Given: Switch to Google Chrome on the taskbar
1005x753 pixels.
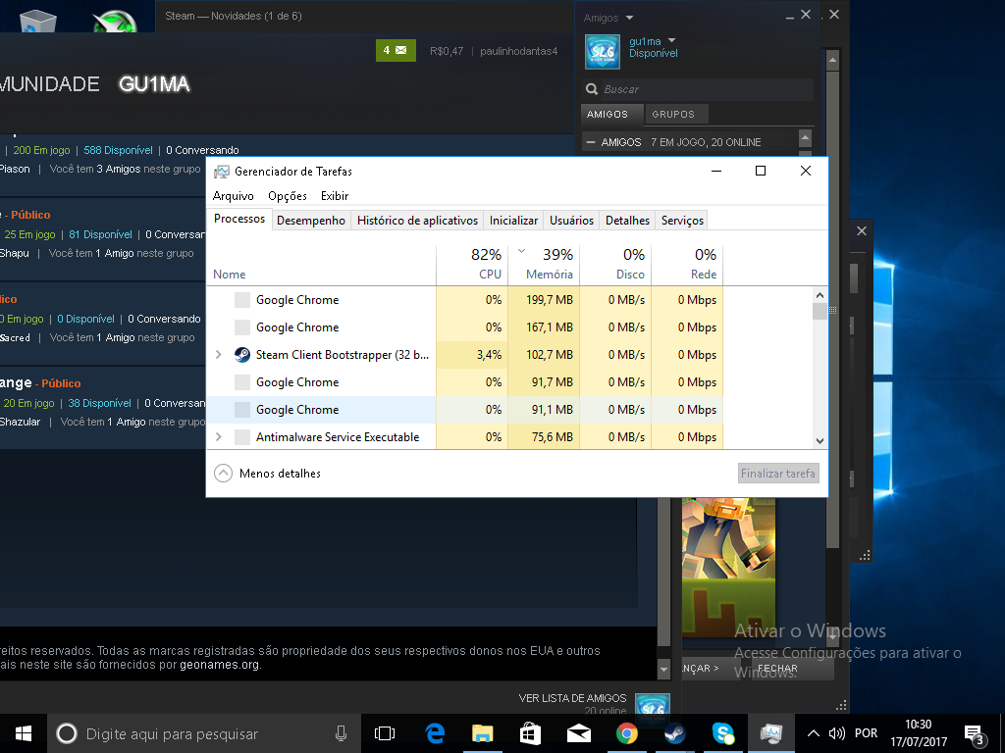Looking at the screenshot, I should tap(627, 733).
